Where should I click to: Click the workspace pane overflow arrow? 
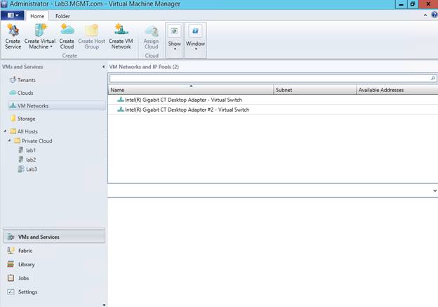click(x=104, y=305)
